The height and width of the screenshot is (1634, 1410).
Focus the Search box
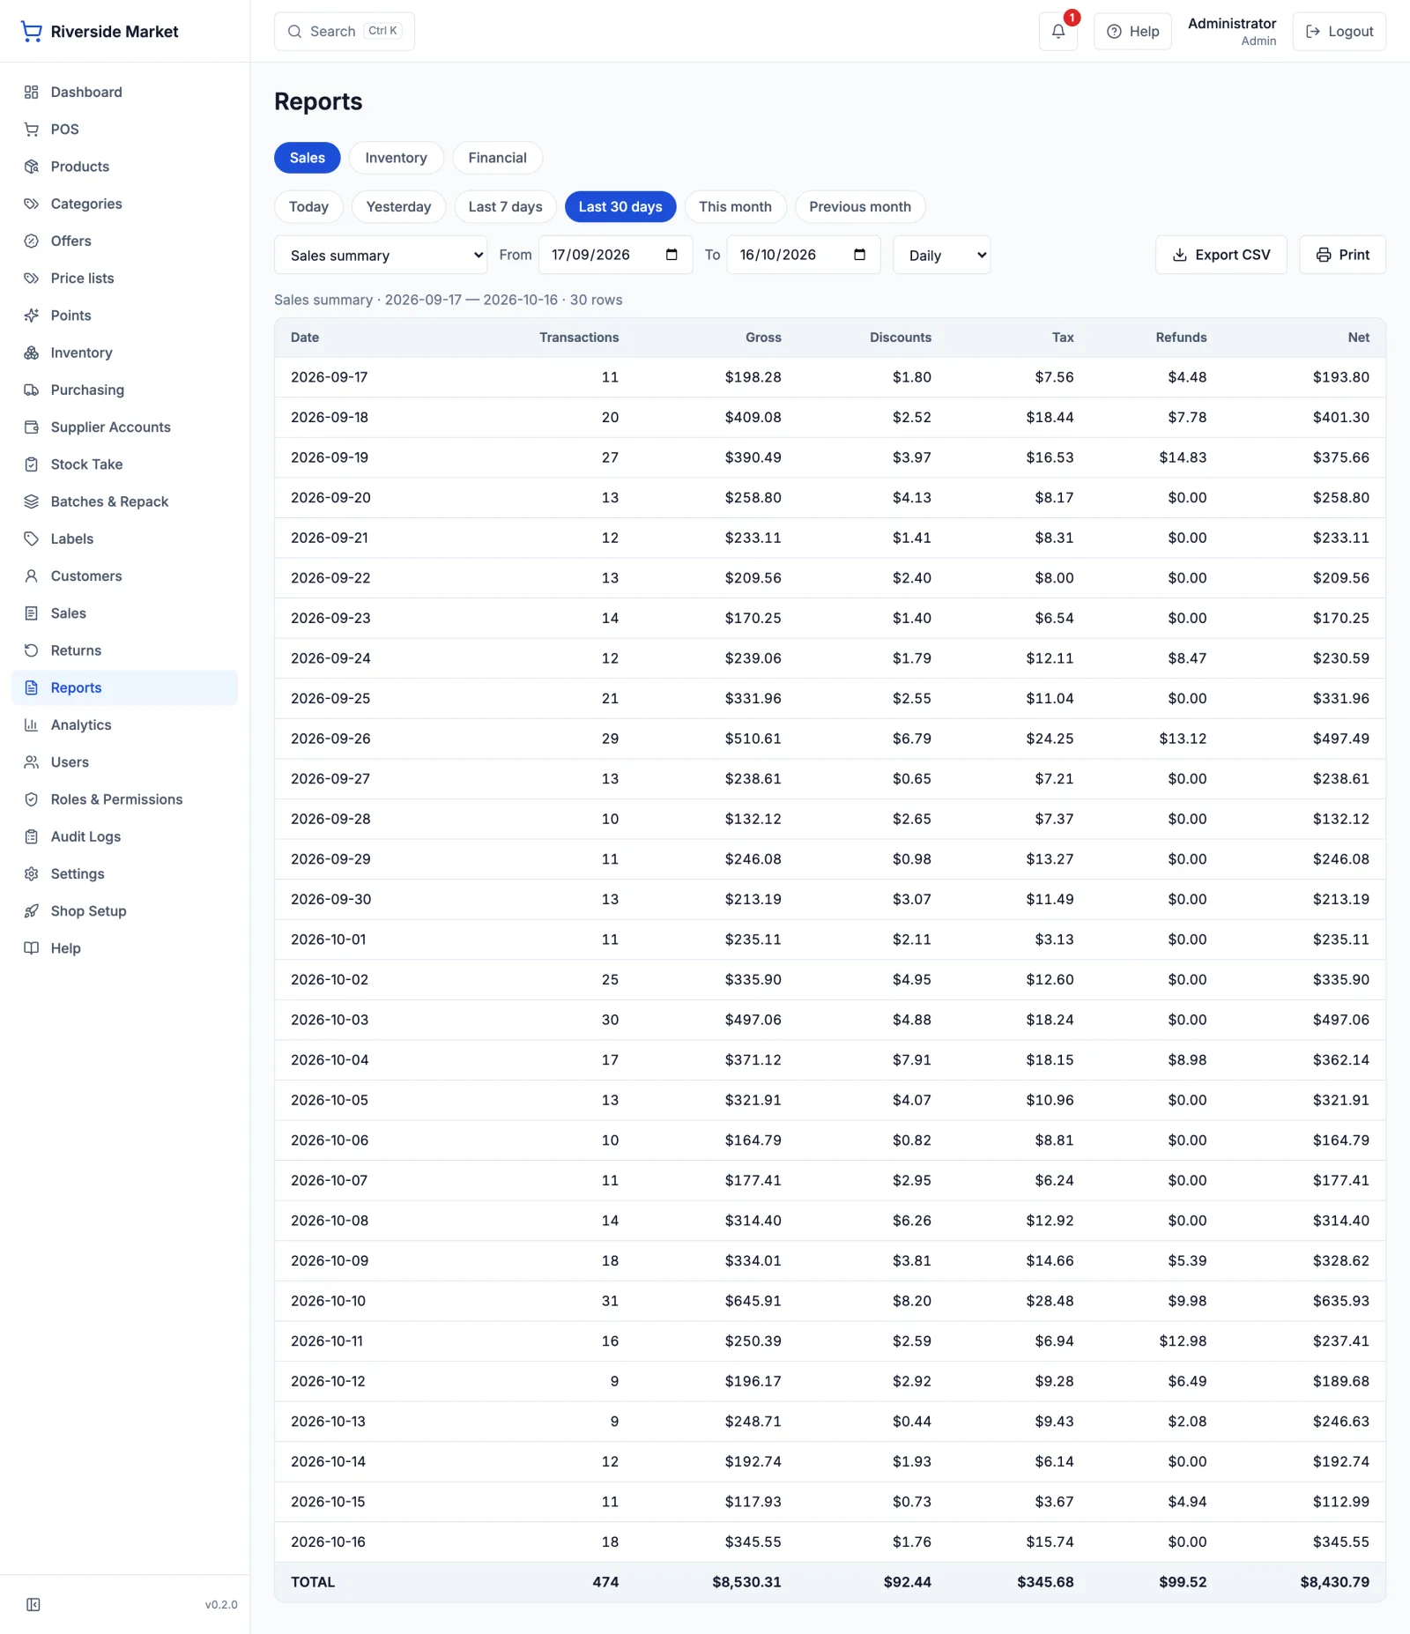[345, 32]
